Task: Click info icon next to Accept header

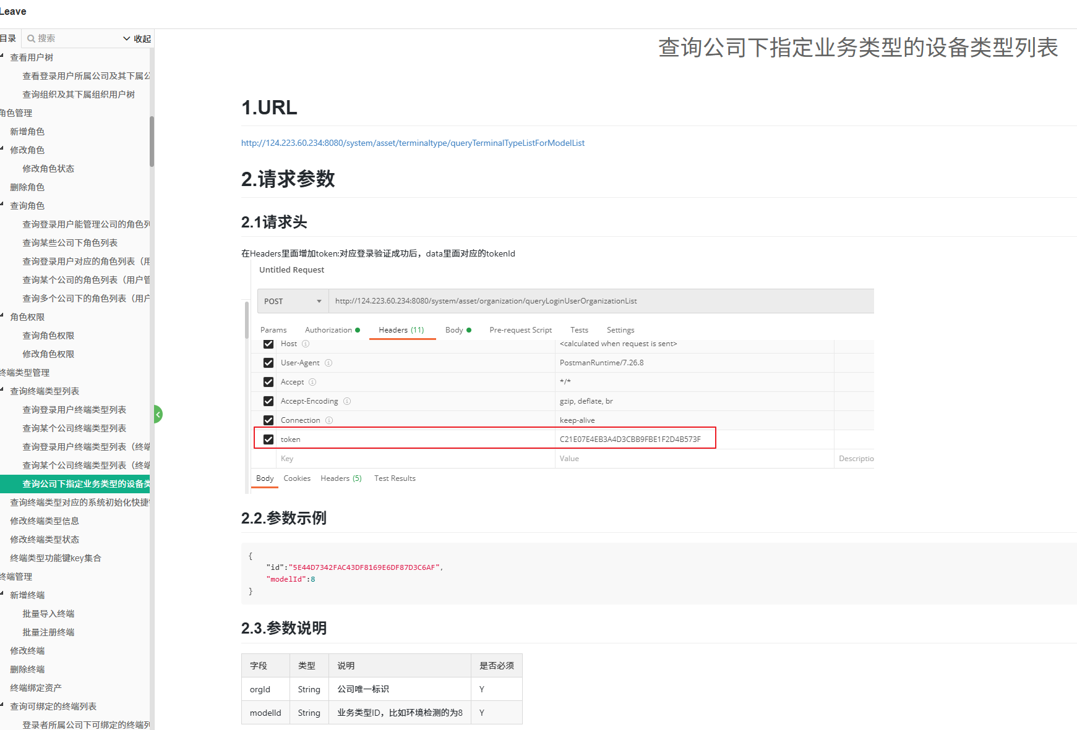Action: pos(312,382)
